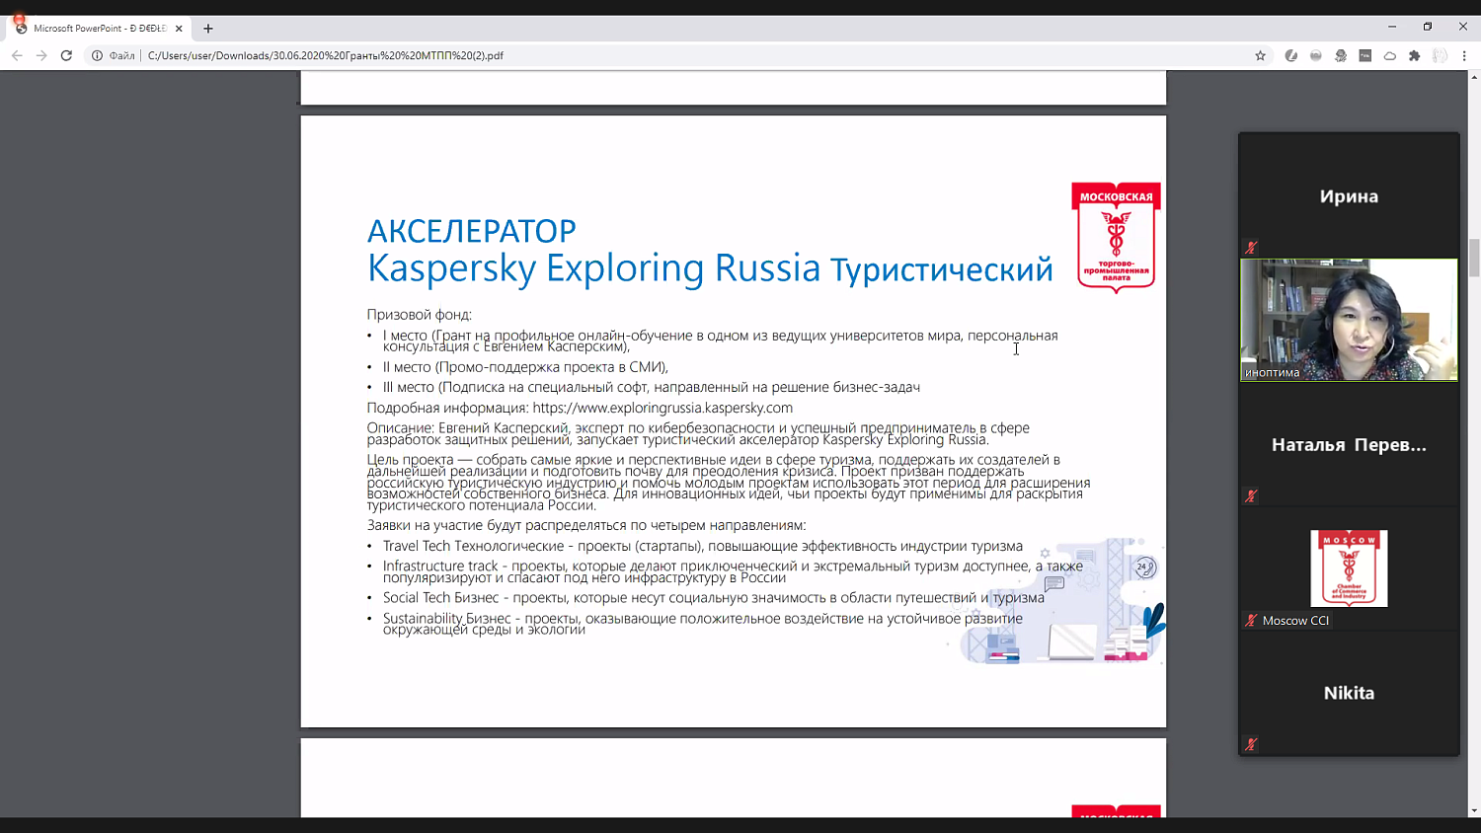Open the browser profile avatar
Screen dimensions: 1481x833
(x=1440, y=55)
